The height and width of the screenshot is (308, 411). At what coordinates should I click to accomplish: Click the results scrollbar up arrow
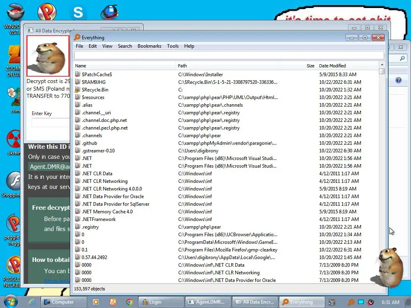382,65
